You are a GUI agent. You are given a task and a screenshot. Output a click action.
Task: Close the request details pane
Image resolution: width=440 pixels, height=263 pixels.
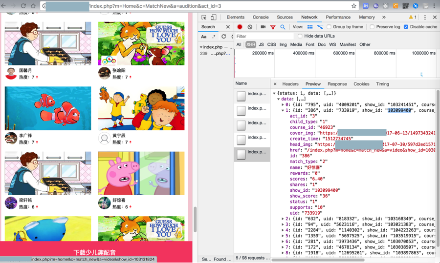pos(275,84)
